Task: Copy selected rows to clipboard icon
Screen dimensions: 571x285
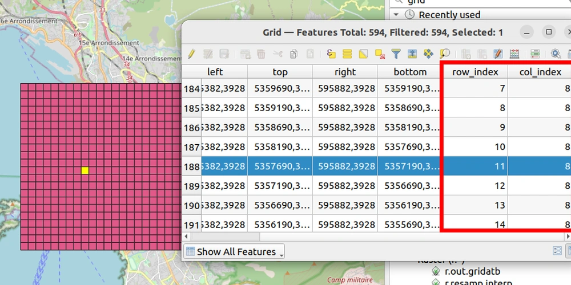Action: pos(293,54)
